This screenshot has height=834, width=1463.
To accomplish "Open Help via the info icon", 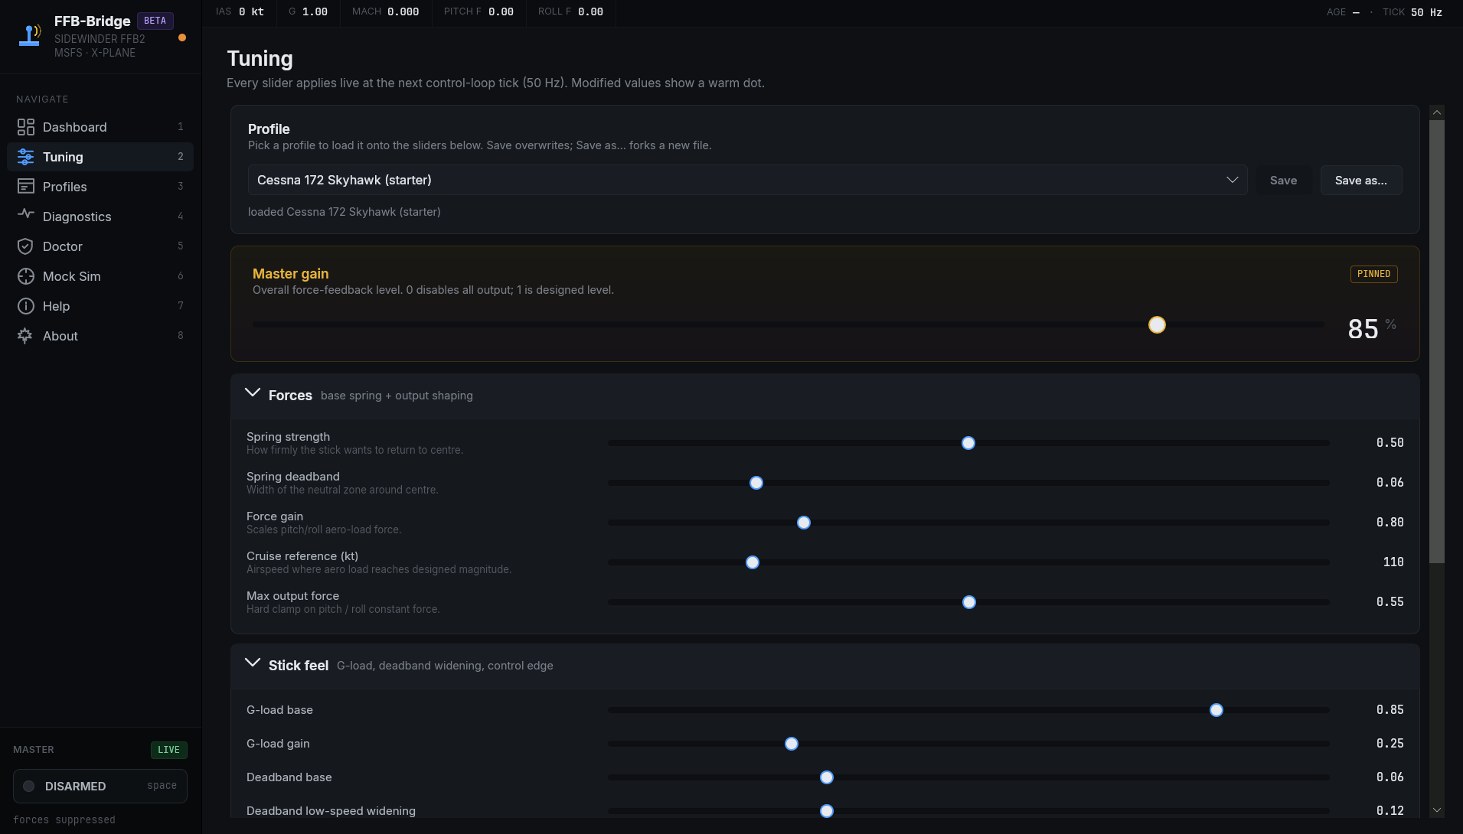I will pos(25,306).
